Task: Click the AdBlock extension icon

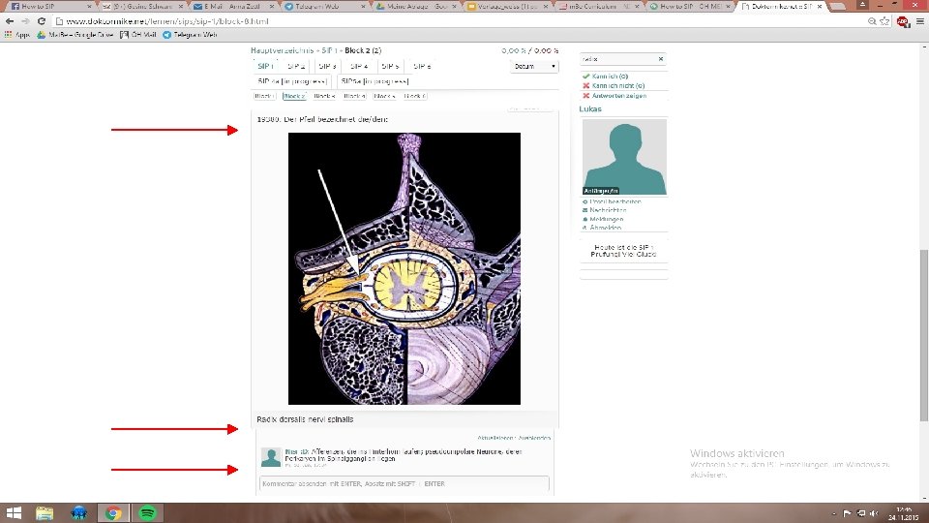Action: coord(902,21)
